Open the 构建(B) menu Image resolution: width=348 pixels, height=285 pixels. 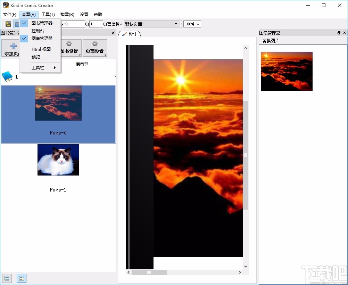[x=67, y=15]
